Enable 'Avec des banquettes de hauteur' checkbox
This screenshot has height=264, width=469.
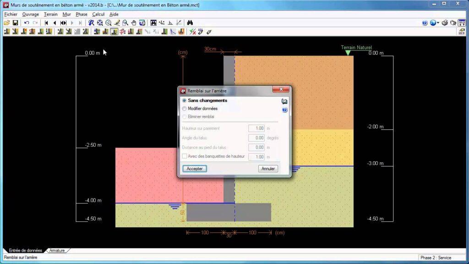click(x=185, y=157)
